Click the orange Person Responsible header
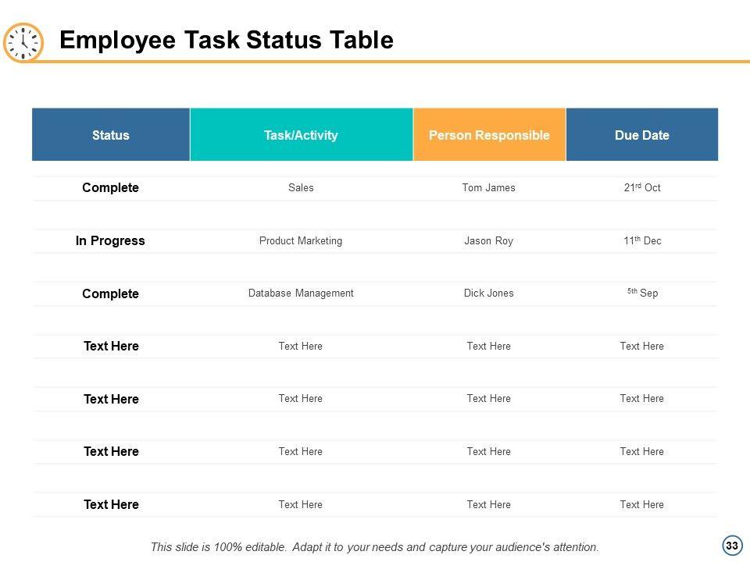 point(489,135)
